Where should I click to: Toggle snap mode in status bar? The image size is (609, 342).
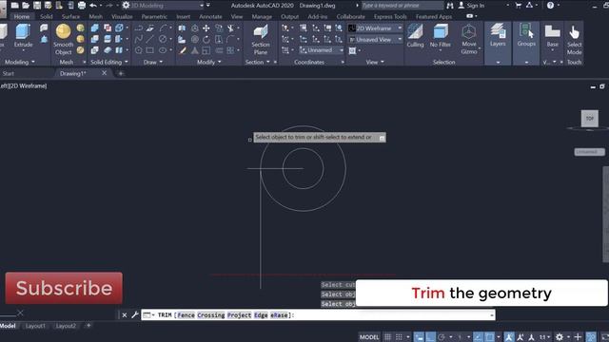pyautogui.click(x=399, y=337)
